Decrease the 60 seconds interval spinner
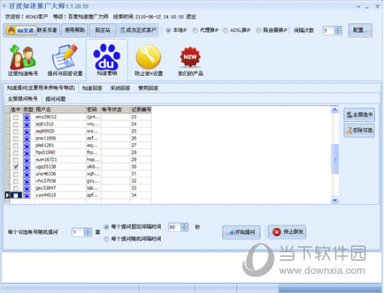384x293 pixels. tap(185, 229)
